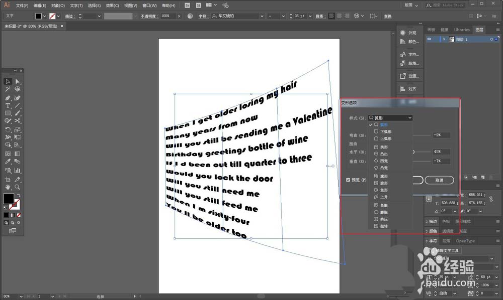
Task: Click the 弯曲 value field showing -9%
Action: pos(442,135)
